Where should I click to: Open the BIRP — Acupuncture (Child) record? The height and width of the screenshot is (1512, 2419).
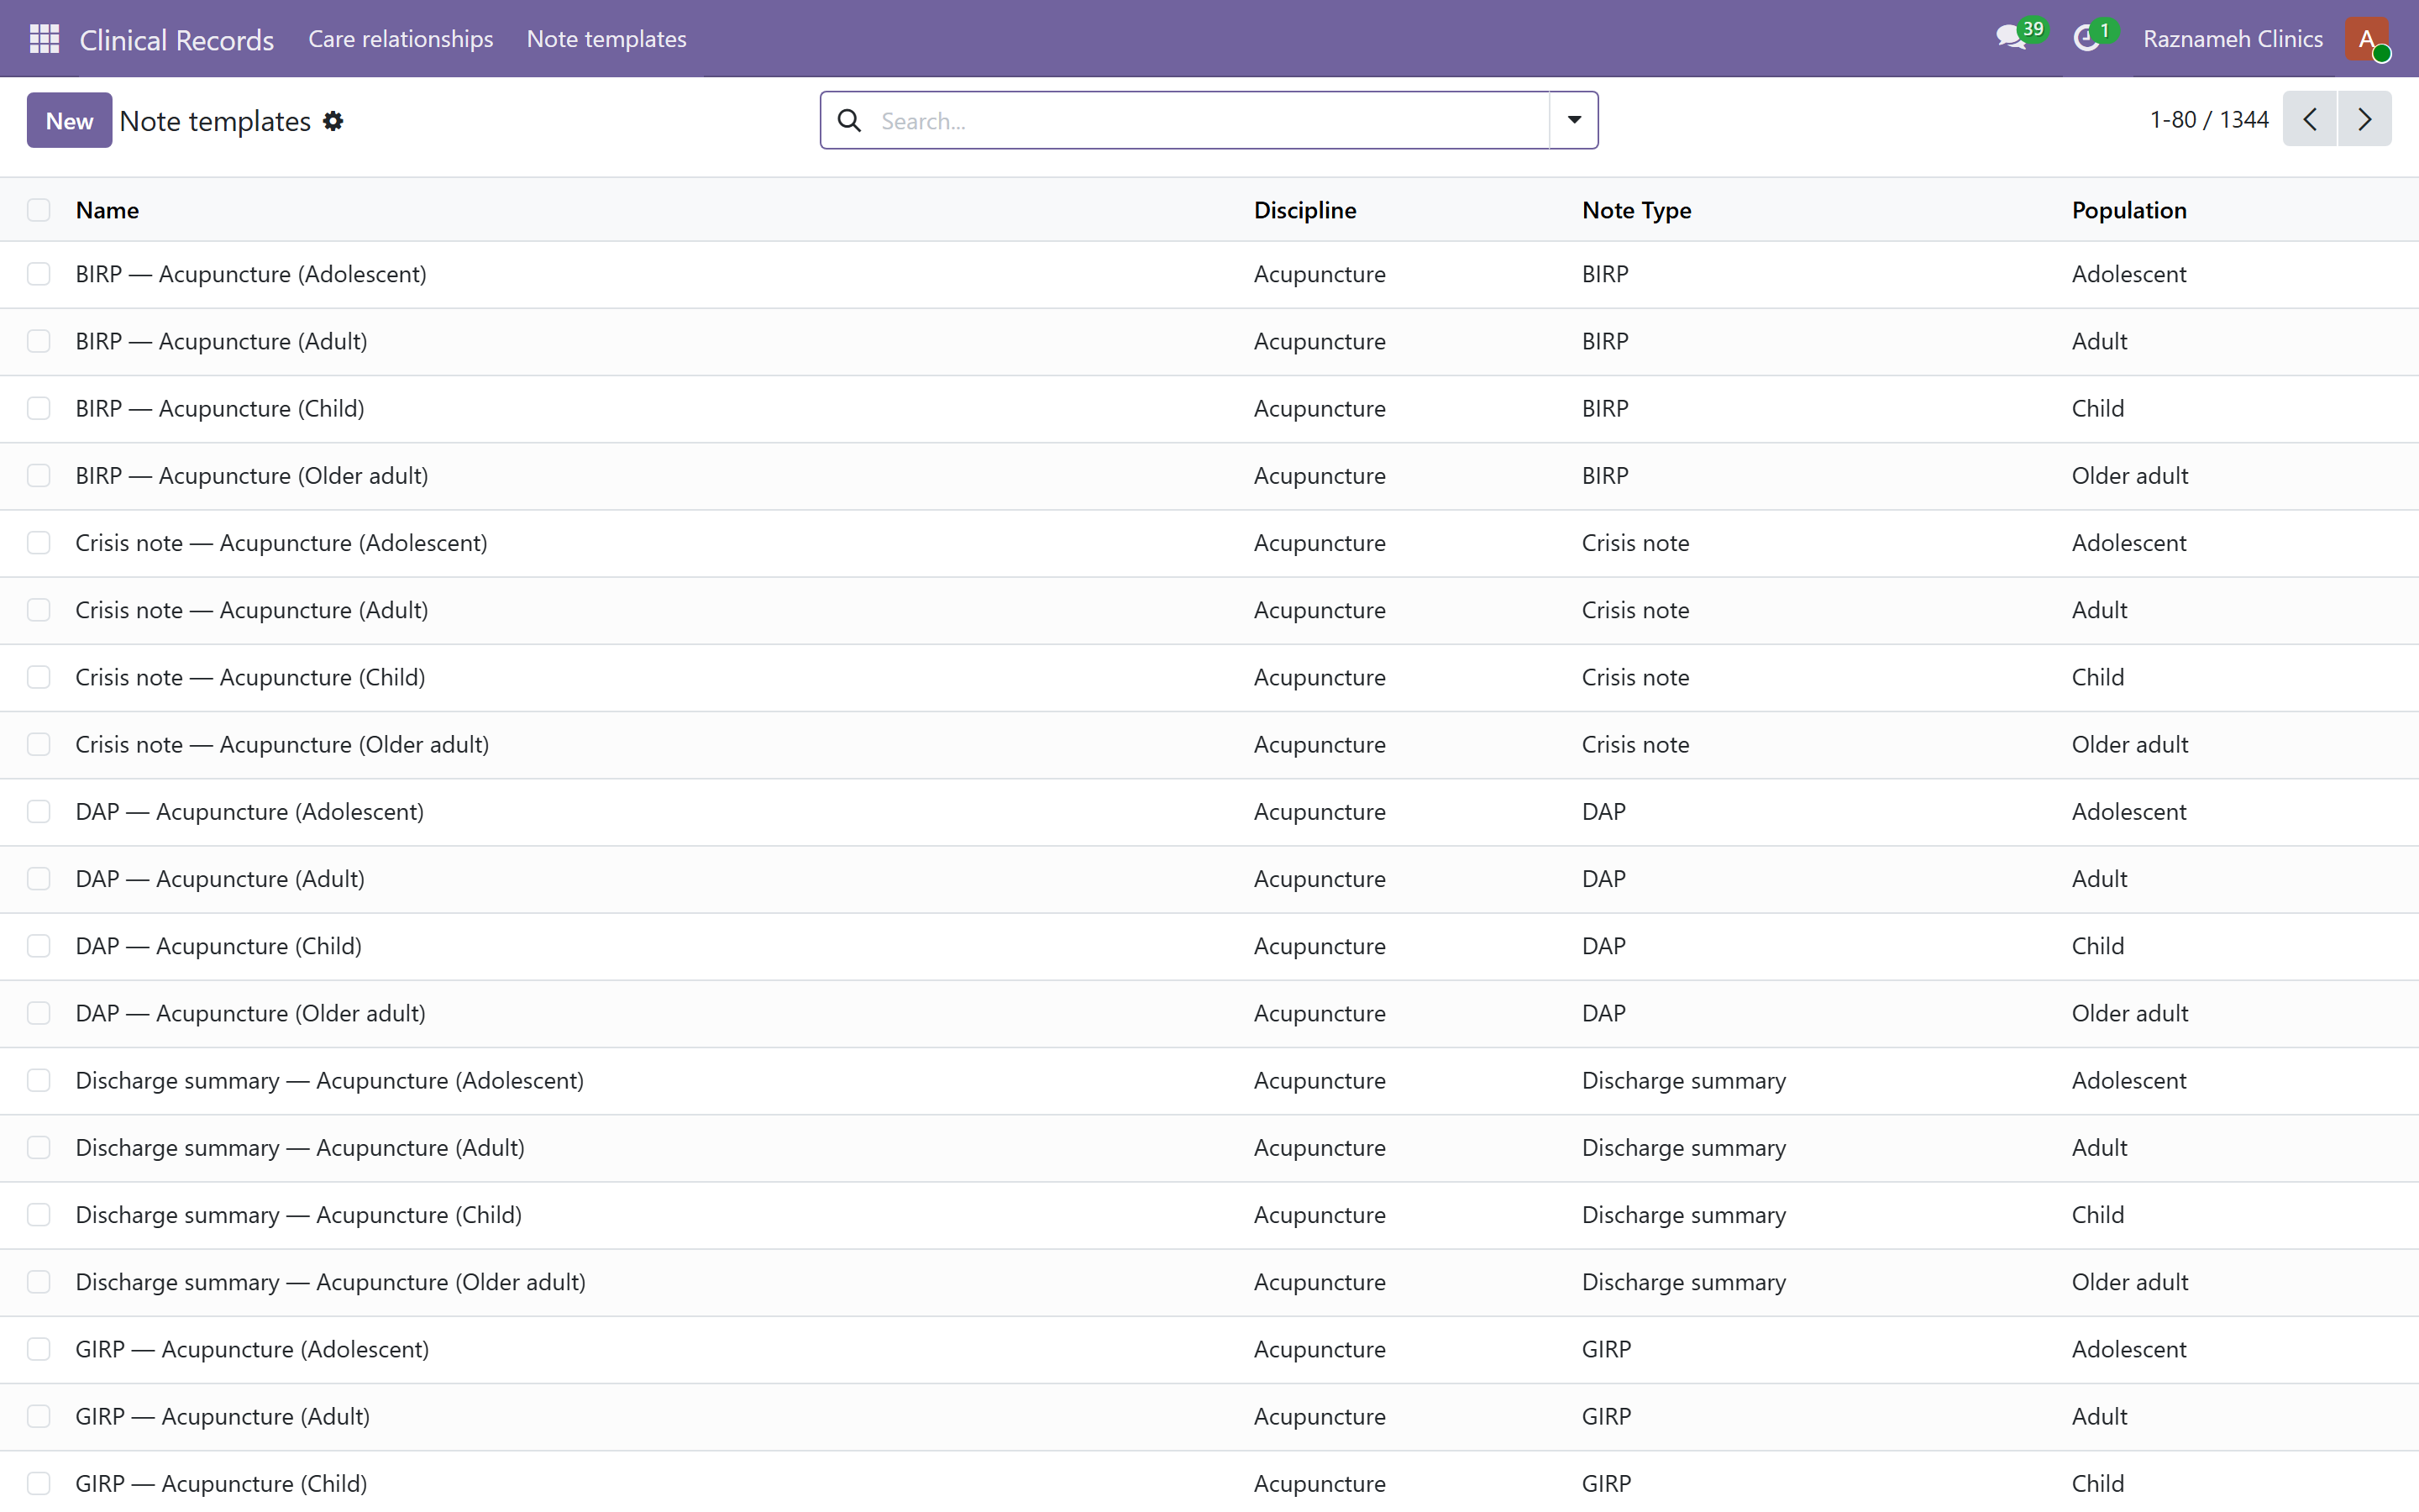click(220, 408)
